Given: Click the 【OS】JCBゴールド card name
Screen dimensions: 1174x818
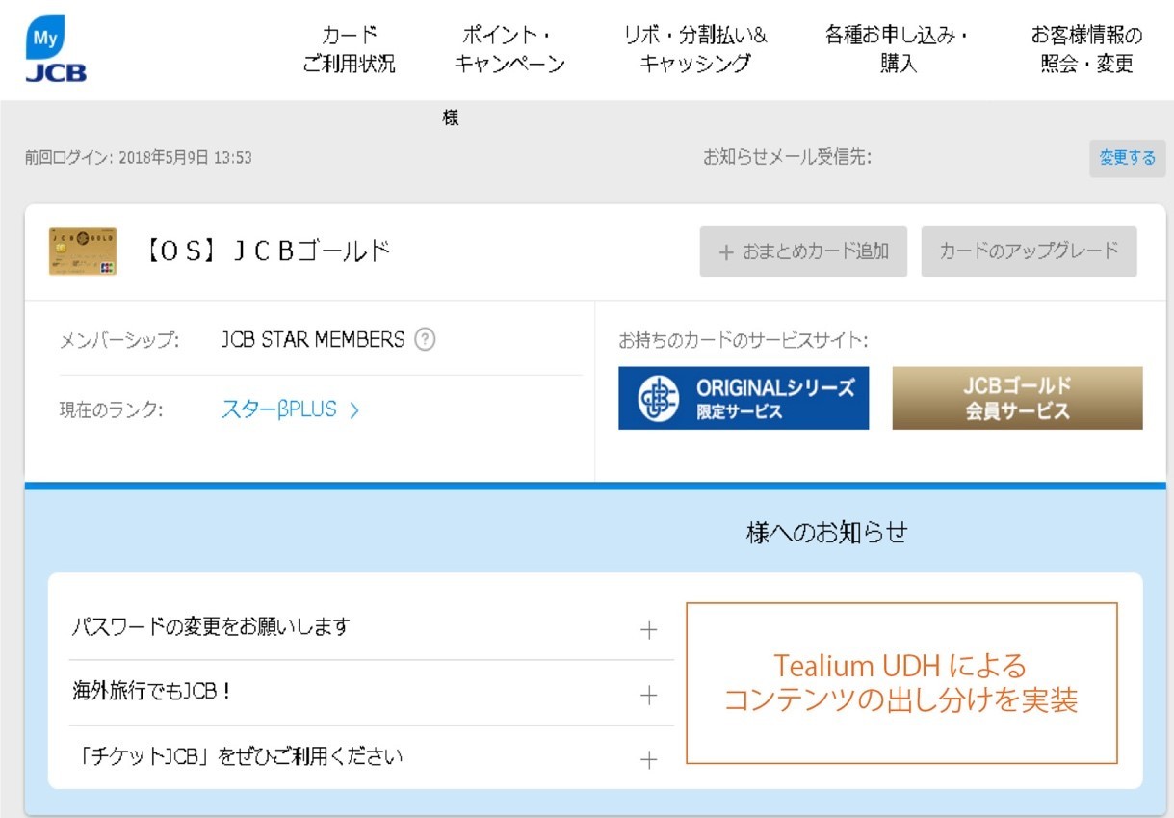Looking at the screenshot, I should point(267,251).
